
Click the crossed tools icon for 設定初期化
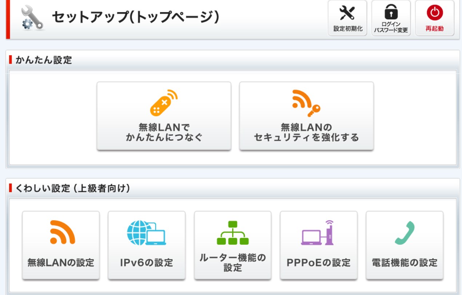[347, 12]
